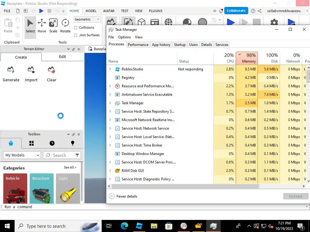This screenshot has height=232, width=310.
Task: Open the App history tab
Action: click(x=161, y=45)
